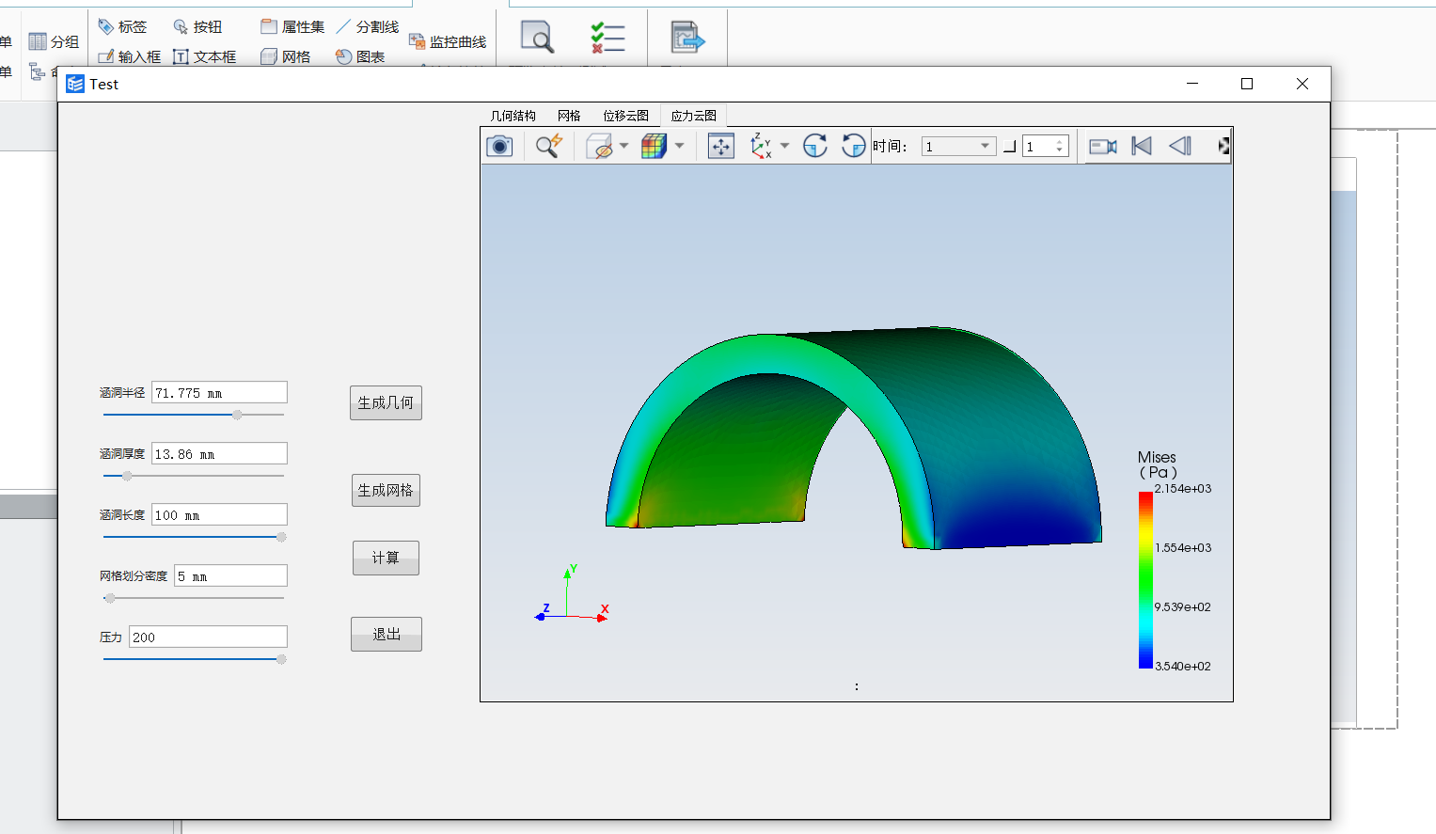Click the 网格划分密度 slider handle
The width and height of the screenshot is (1436, 834).
(x=110, y=598)
